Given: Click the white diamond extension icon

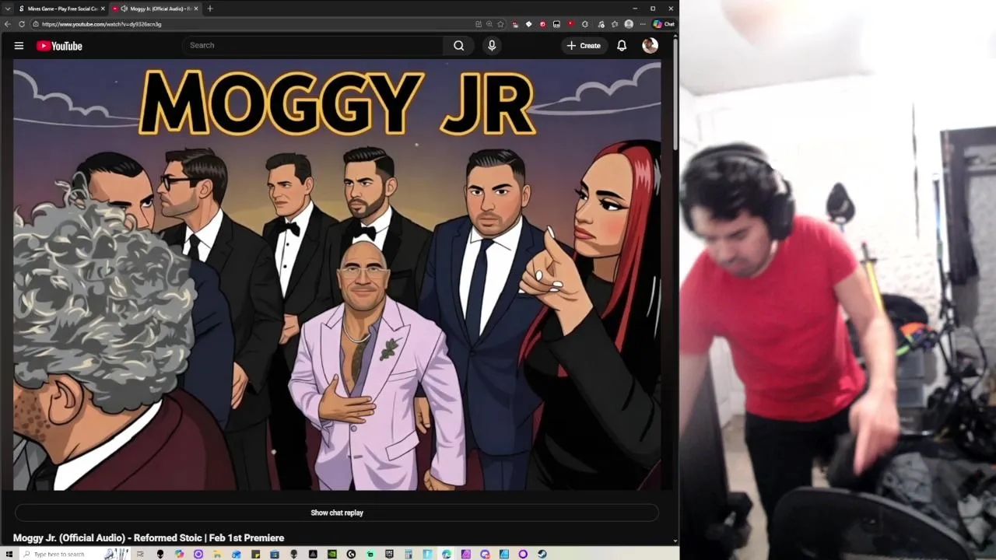Looking at the screenshot, I should 528,24.
